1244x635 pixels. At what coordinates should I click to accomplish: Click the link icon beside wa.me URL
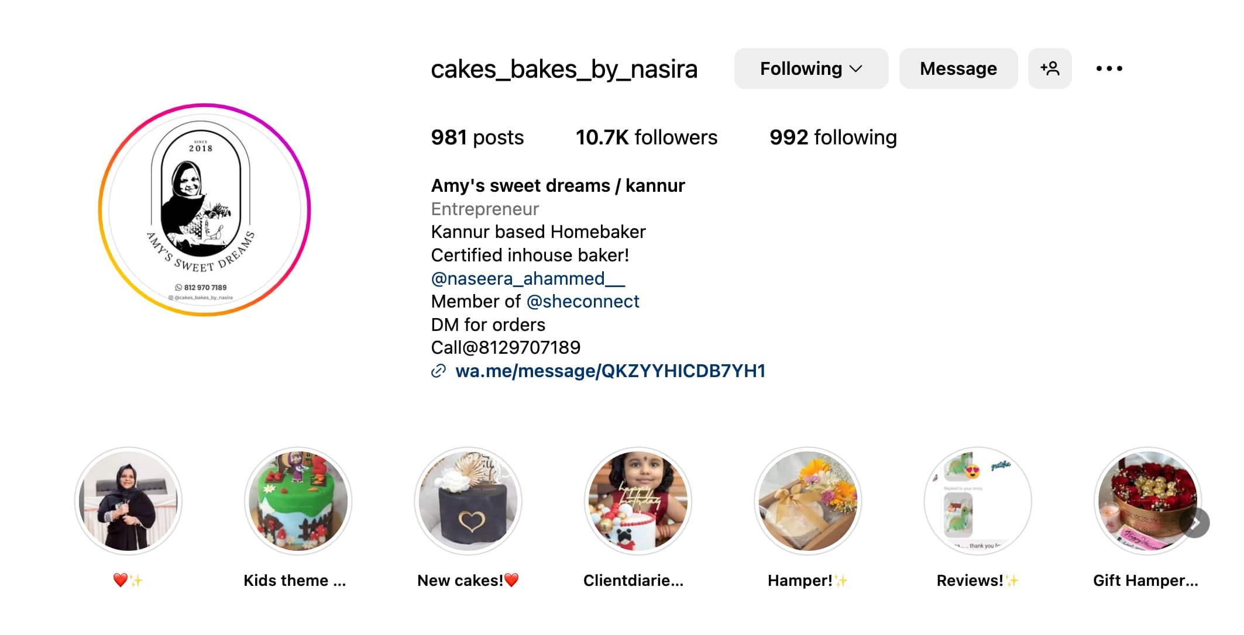click(x=438, y=371)
